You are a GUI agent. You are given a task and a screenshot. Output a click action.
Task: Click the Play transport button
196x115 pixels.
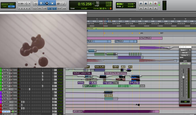click(x=150, y=4)
